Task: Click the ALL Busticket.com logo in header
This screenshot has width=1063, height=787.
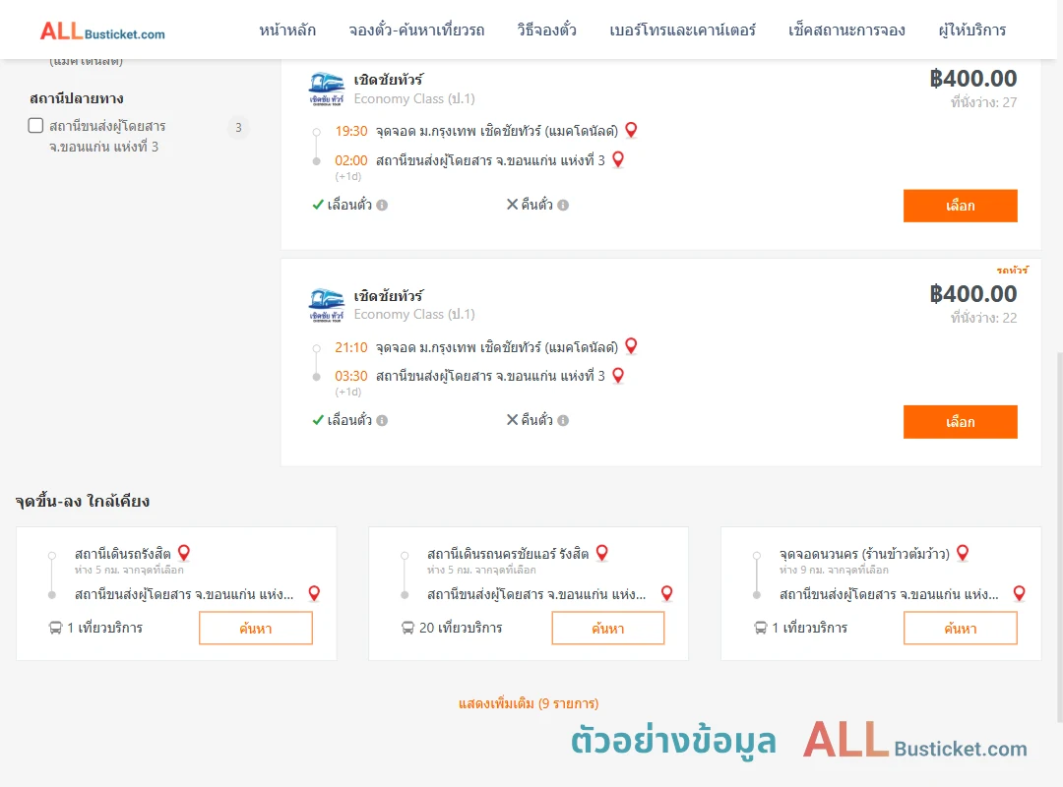Action: [102, 31]
